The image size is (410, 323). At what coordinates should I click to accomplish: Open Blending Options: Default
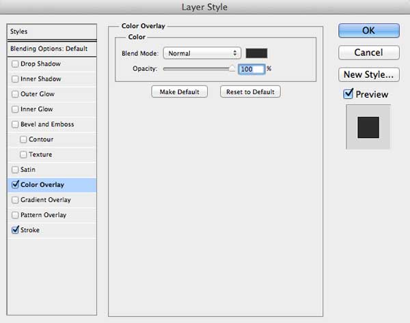(52, 49)
